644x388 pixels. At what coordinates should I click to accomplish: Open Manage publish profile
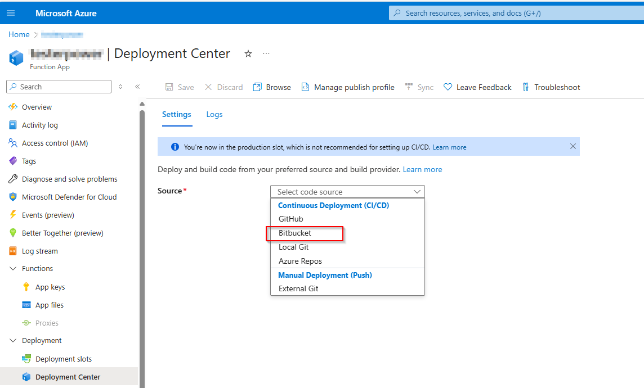pos(348,87)
